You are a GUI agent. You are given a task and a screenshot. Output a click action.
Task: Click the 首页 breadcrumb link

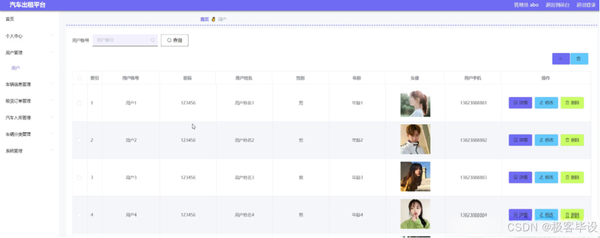(x=205, y=19)
